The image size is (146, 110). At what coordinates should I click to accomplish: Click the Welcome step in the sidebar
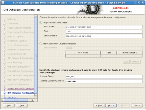[x=12, y=19]
